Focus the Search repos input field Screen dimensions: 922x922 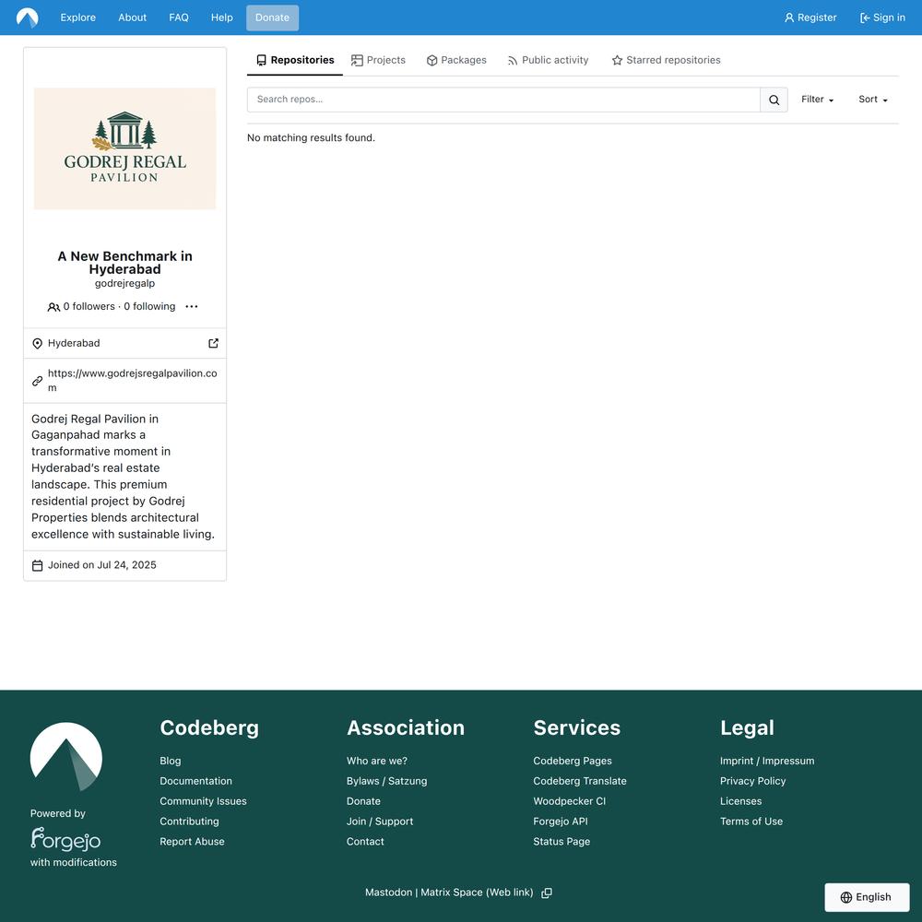click(x=503, y=100)
